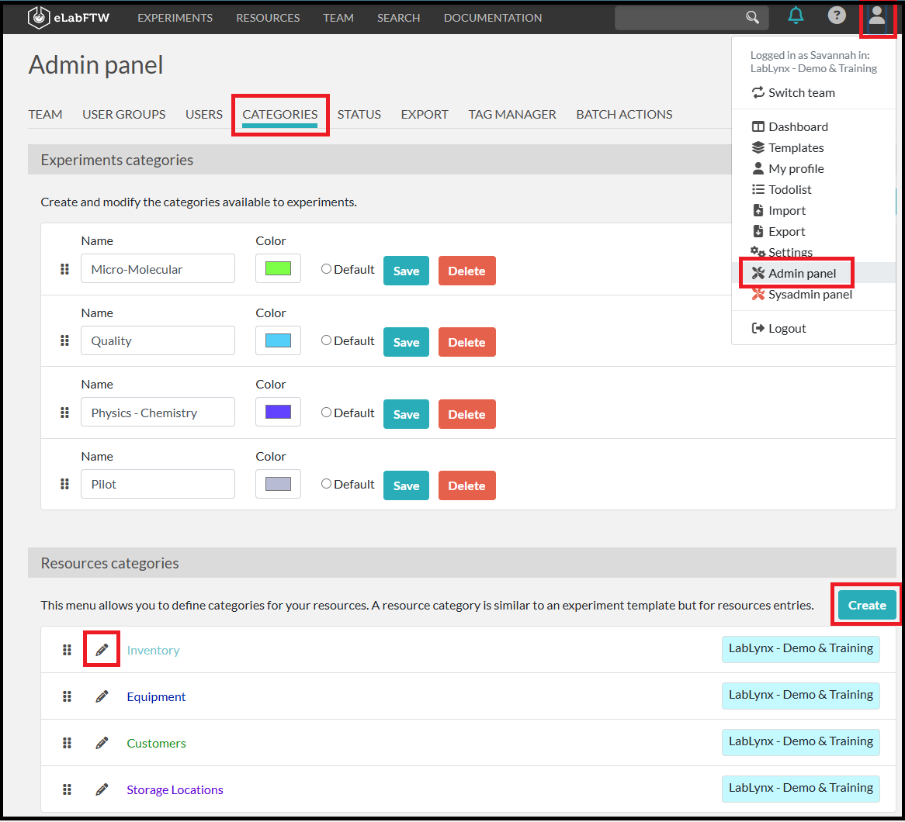
Task: Click pencil icon next to Storage Locations
Action: click(x=102, y=789)
